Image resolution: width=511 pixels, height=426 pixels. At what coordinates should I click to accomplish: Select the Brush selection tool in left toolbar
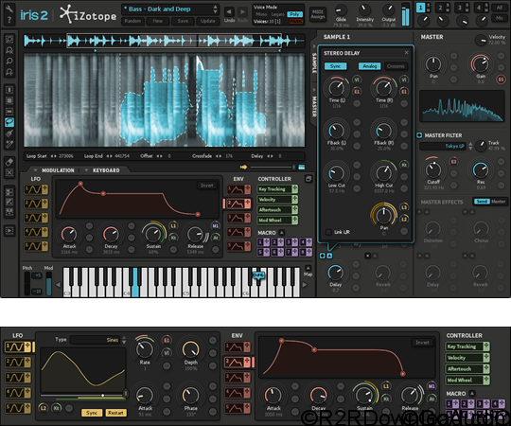tap(9, 133)
